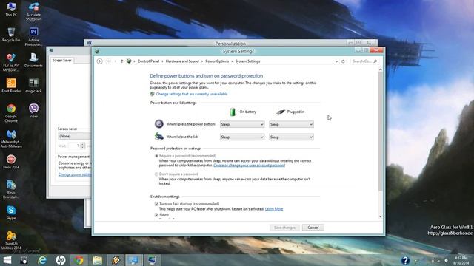Open File Explorer from taskbar

click(97, 260)
